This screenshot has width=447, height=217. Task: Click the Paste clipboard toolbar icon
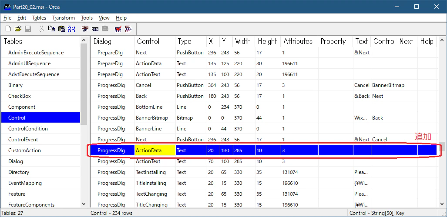pos(61,28)
